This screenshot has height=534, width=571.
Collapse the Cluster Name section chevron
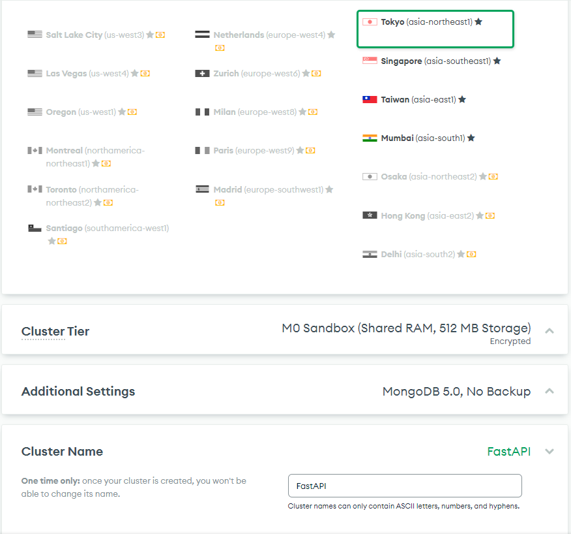(x=549, y=452)
